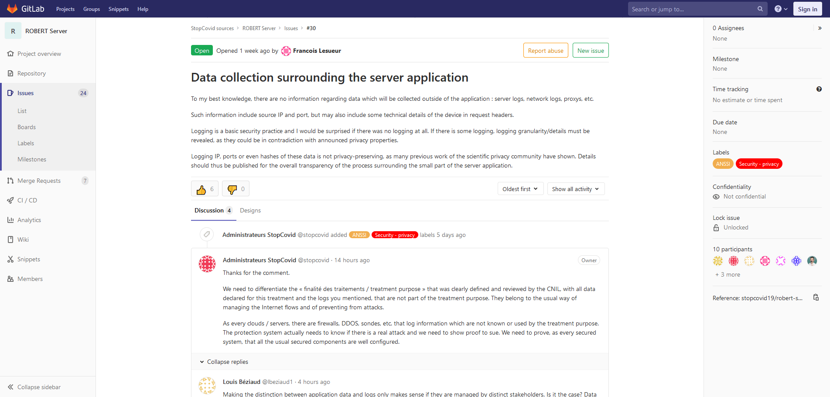830x397 pixels.
Task: Click the ANSSI label in activity note
Action: click(x=359, y=235)
